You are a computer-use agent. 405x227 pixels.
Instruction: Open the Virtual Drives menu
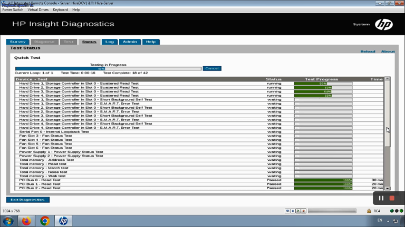coord(38,9)
